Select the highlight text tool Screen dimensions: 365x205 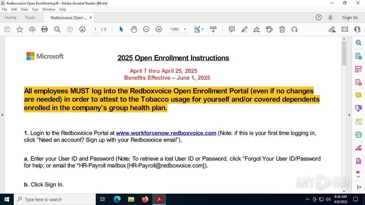pyautogui.click(x=244, y=29)
